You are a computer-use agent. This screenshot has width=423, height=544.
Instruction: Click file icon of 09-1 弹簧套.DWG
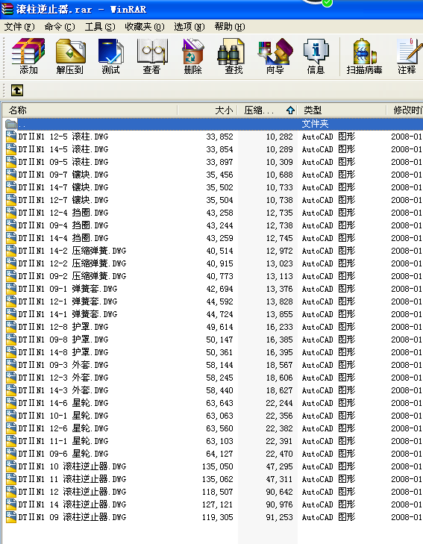click(x=11, y=289)
